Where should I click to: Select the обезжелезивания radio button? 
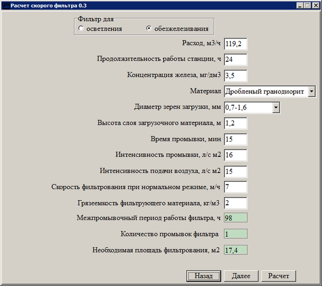149,28
